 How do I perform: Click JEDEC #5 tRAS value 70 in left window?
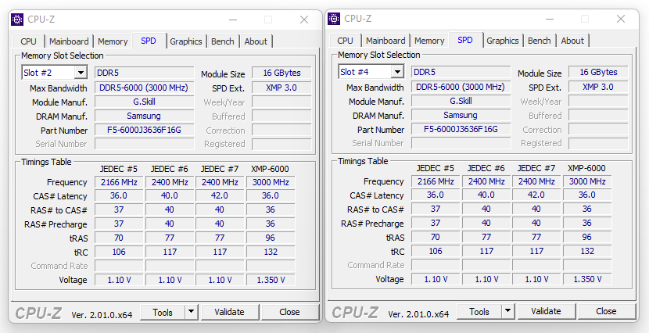pyautogui.click(x=119, y=238)
